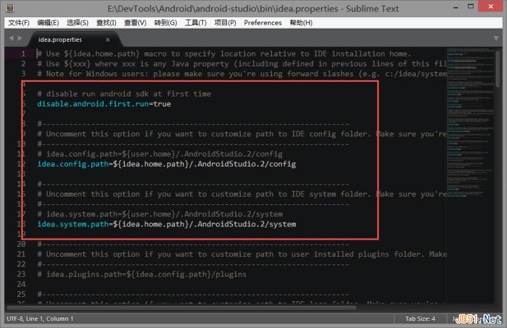Open the 编辑(E) menu
The image size is (507, 328).
(x=48, y=23)
